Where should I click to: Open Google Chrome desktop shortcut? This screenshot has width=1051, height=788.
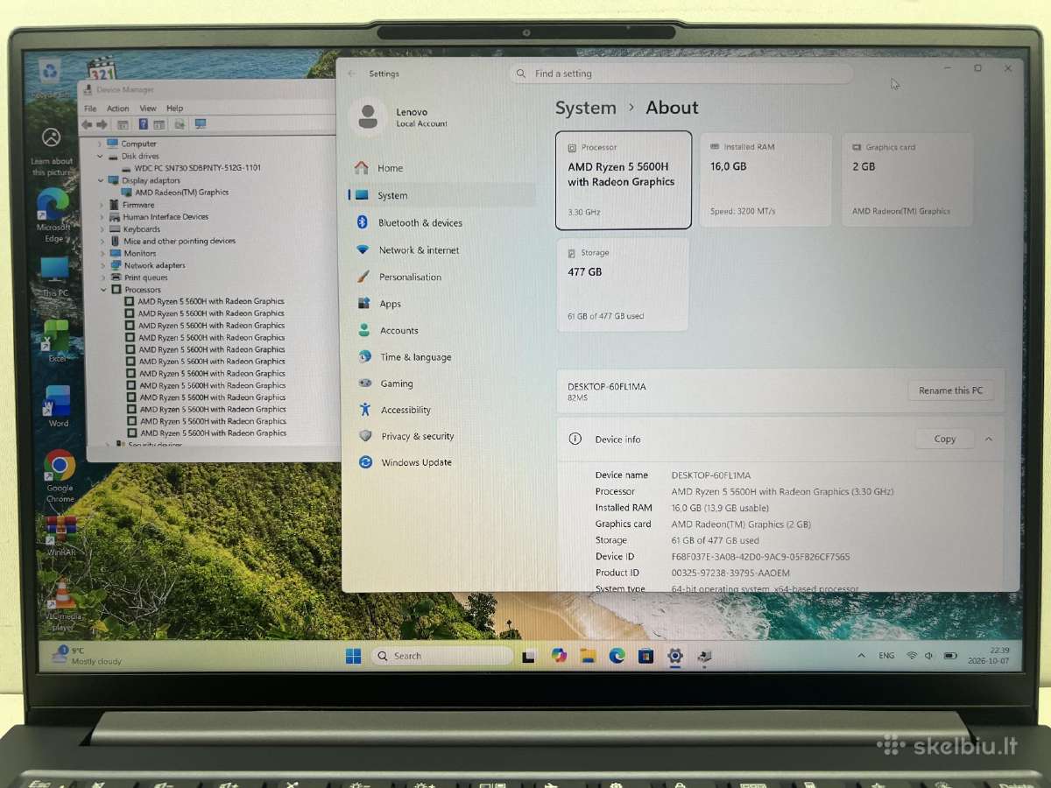click(x=60, y=476)
